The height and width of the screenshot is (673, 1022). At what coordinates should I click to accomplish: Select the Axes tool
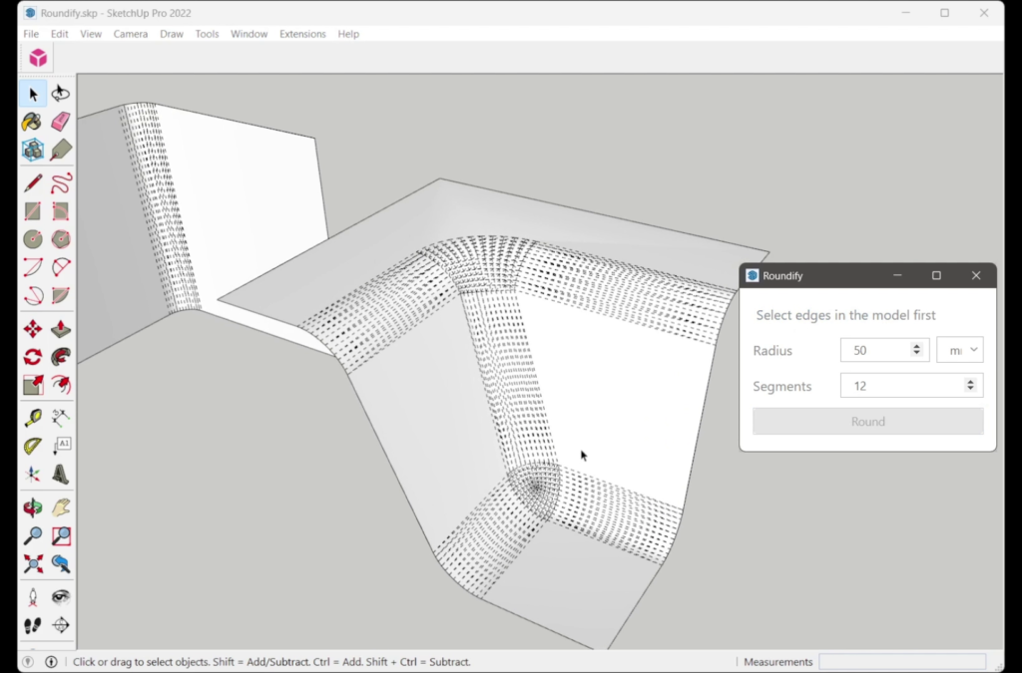point(33,474)
